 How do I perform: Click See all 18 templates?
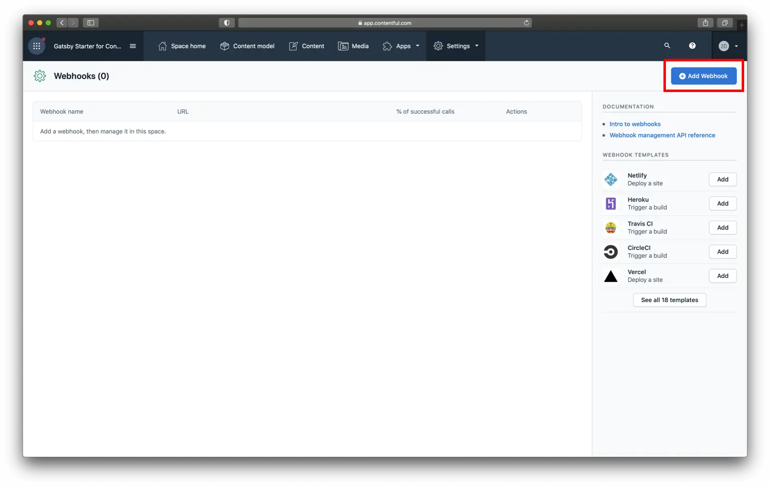click(x=669, y=300)
